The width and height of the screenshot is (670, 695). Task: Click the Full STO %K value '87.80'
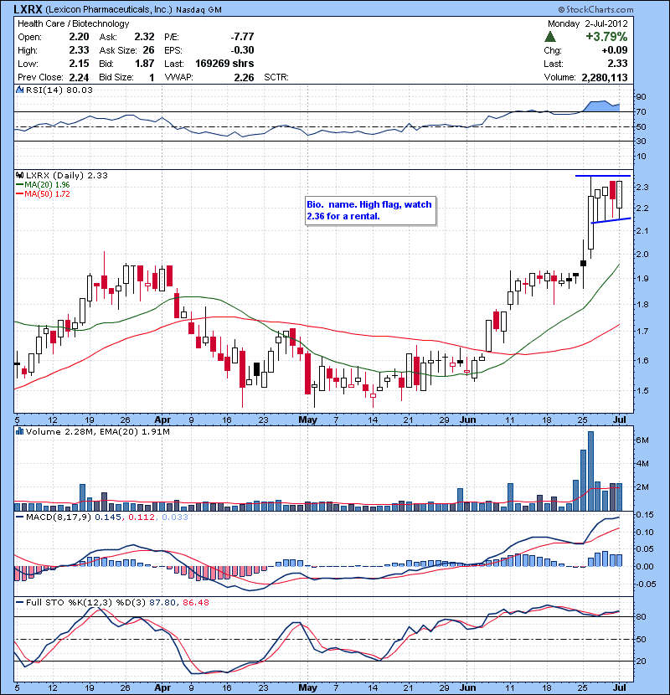162,602
